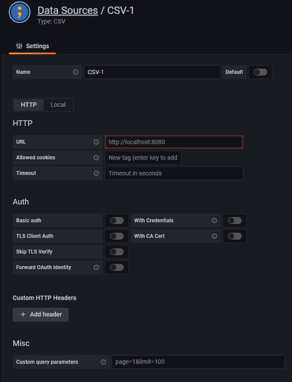Enable the Forward OAuth Identity switch
The height and width of the screenshot is (382, 292).
tap(117, 267)
